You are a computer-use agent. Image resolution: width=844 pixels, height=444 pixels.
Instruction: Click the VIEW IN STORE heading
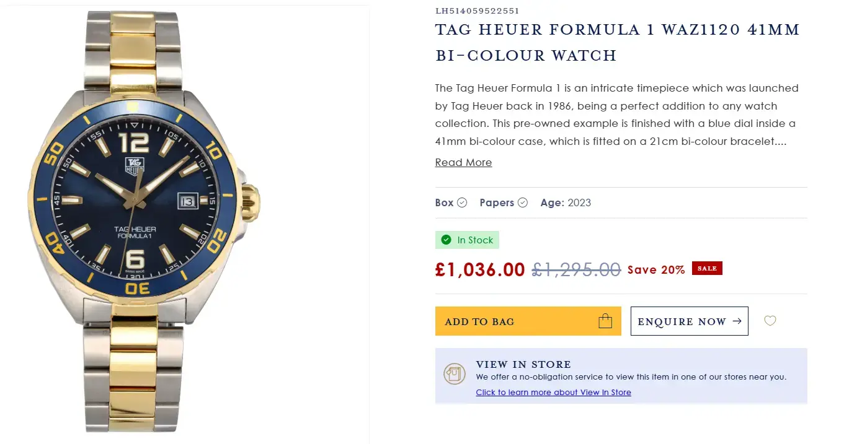click(523, 364)
